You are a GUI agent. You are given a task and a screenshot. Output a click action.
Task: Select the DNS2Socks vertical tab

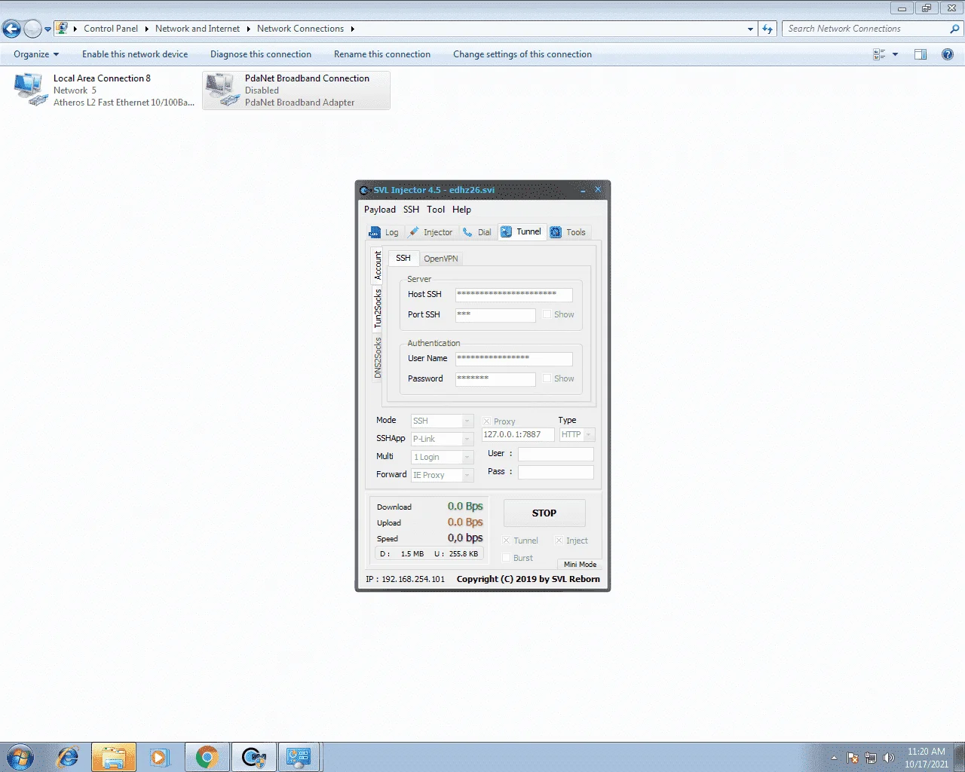pyautogui.click(x=378, y=357)
